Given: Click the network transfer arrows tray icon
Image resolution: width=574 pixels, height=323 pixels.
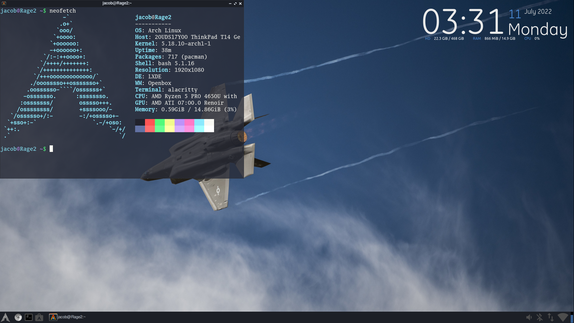Looking at the screenshot, I should tap(551, 317).
